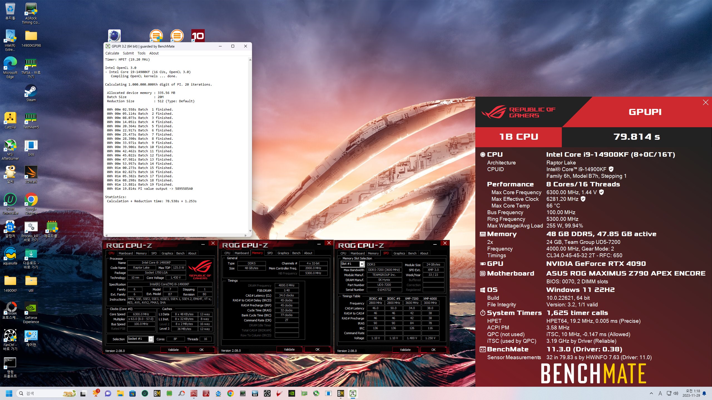
Task: Open the util folder on the desktop
Action: [31, 284]
